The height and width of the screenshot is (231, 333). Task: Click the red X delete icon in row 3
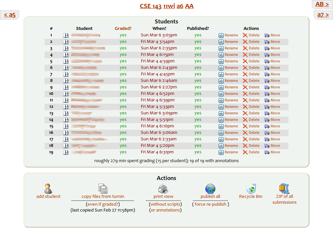click(x=245, y=48)
